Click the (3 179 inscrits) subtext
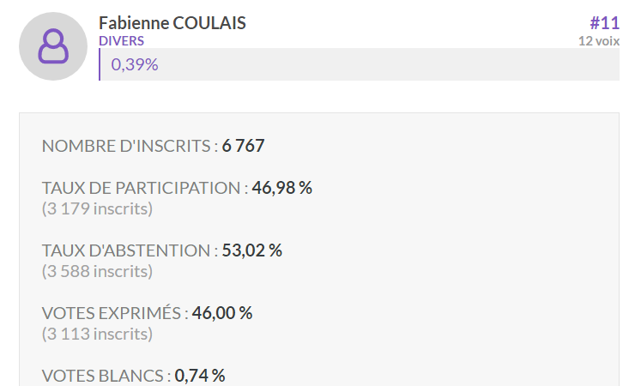Screen dimensions: 629x386 [x=97, y=208]
